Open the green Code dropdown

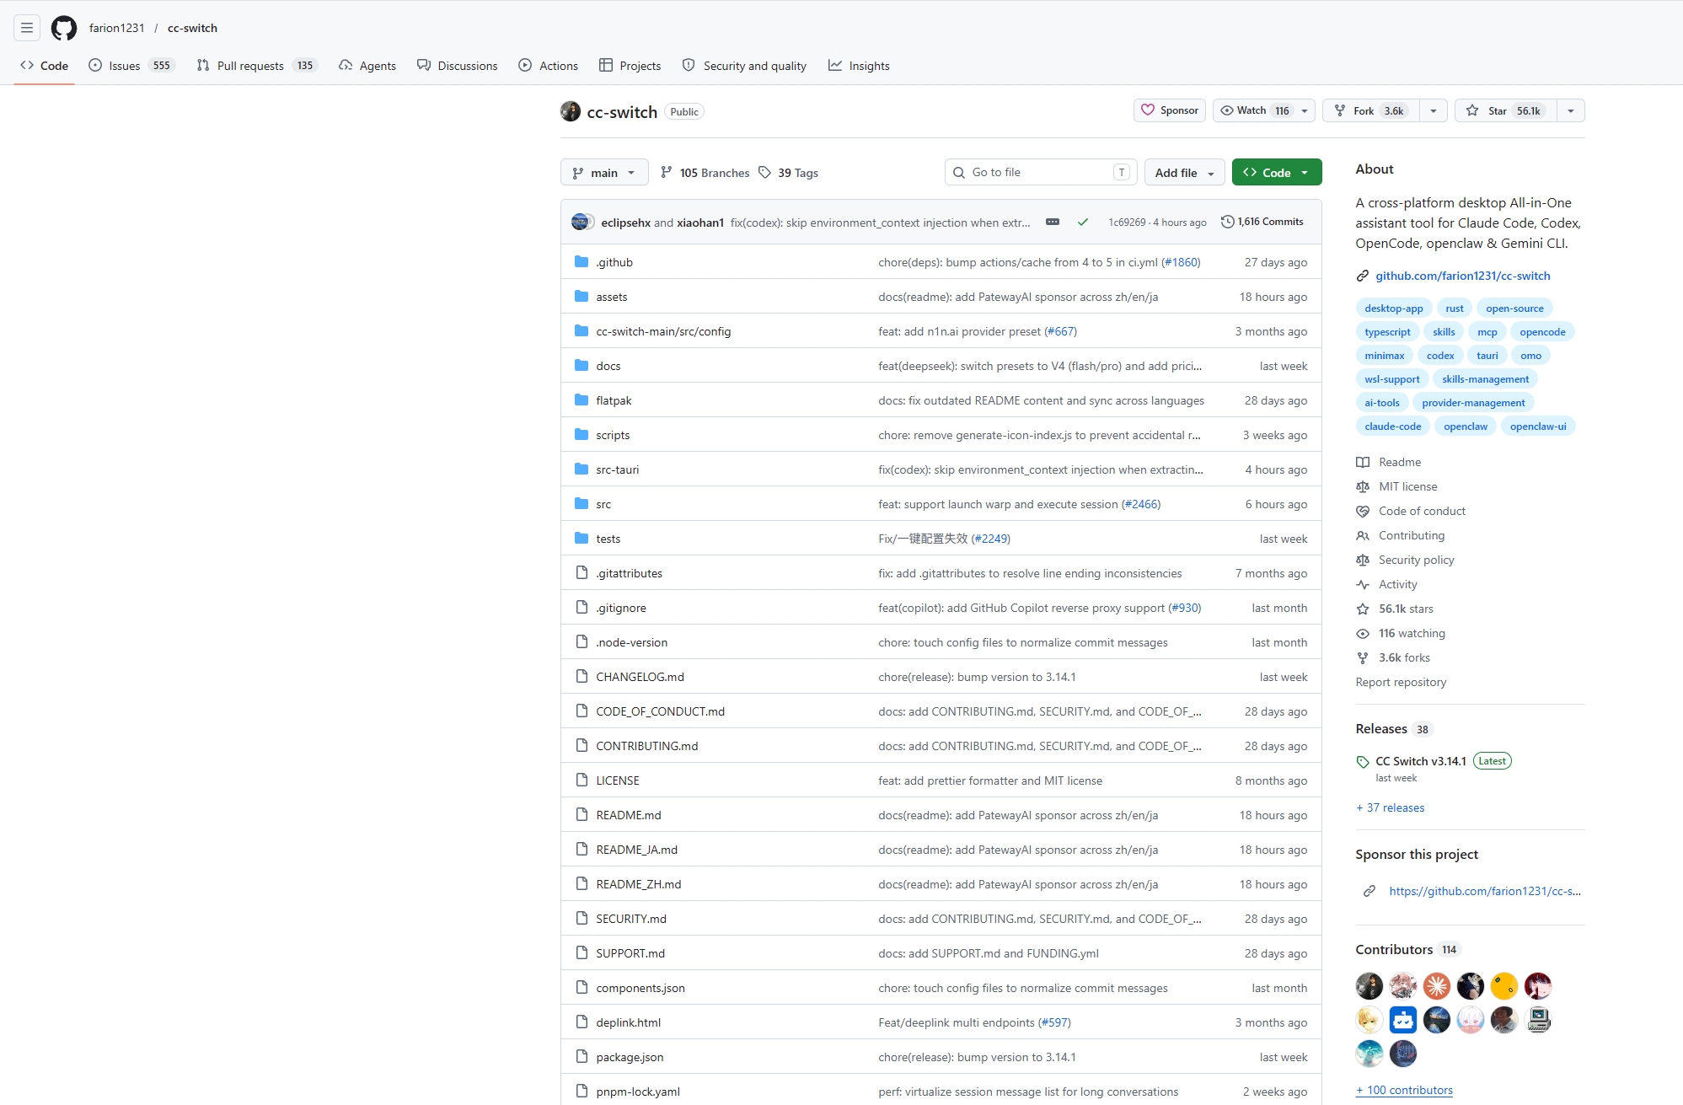click(x=1277, y=172)
